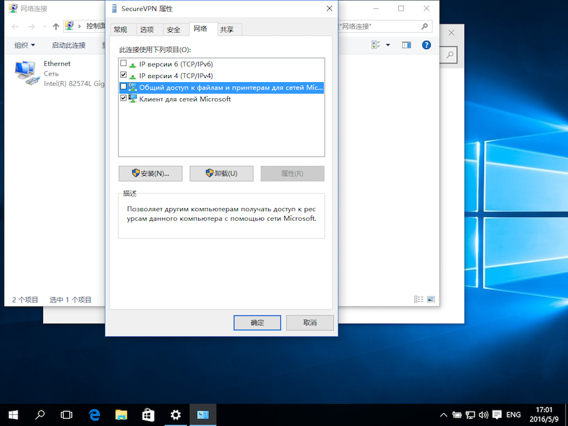This screenshot has height=426, width=568.
Task: Show hidden tray icons chevron
Action: [443, 415]
